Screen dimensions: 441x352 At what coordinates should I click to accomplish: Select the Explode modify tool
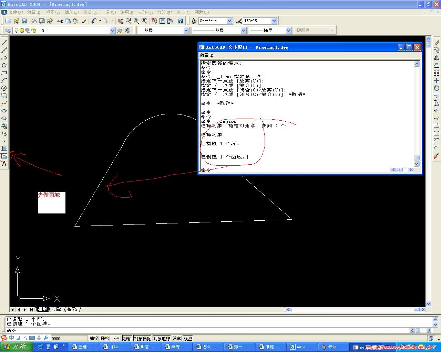(437, 156)
